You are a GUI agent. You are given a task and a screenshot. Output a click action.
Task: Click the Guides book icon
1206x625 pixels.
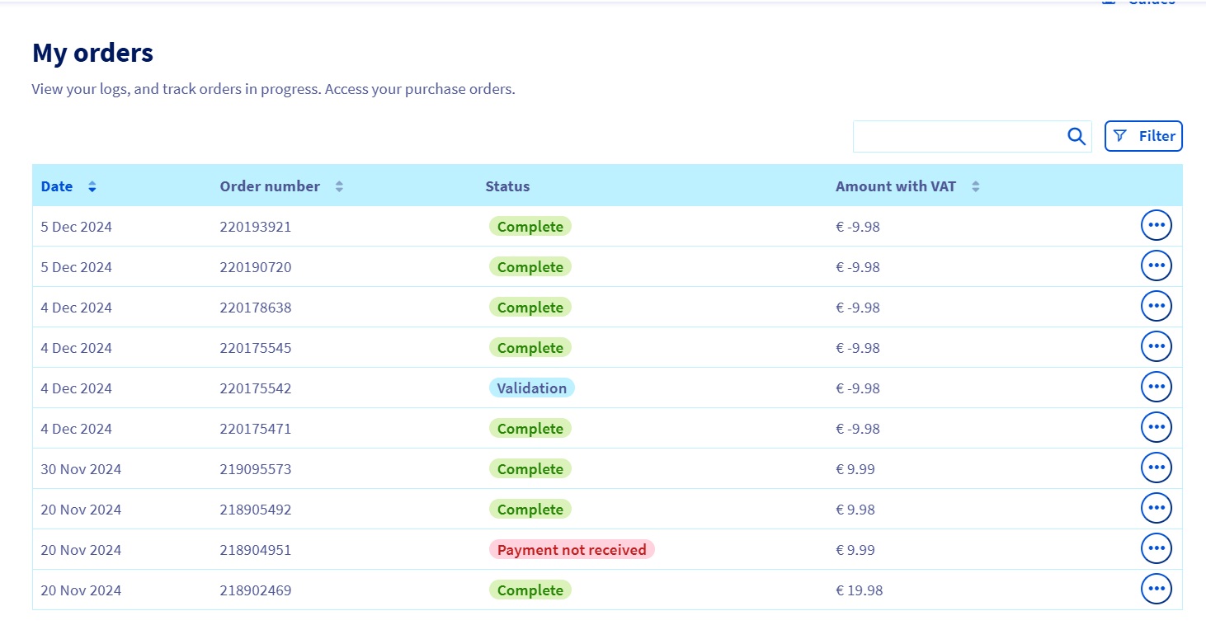tap(1108, 3)
